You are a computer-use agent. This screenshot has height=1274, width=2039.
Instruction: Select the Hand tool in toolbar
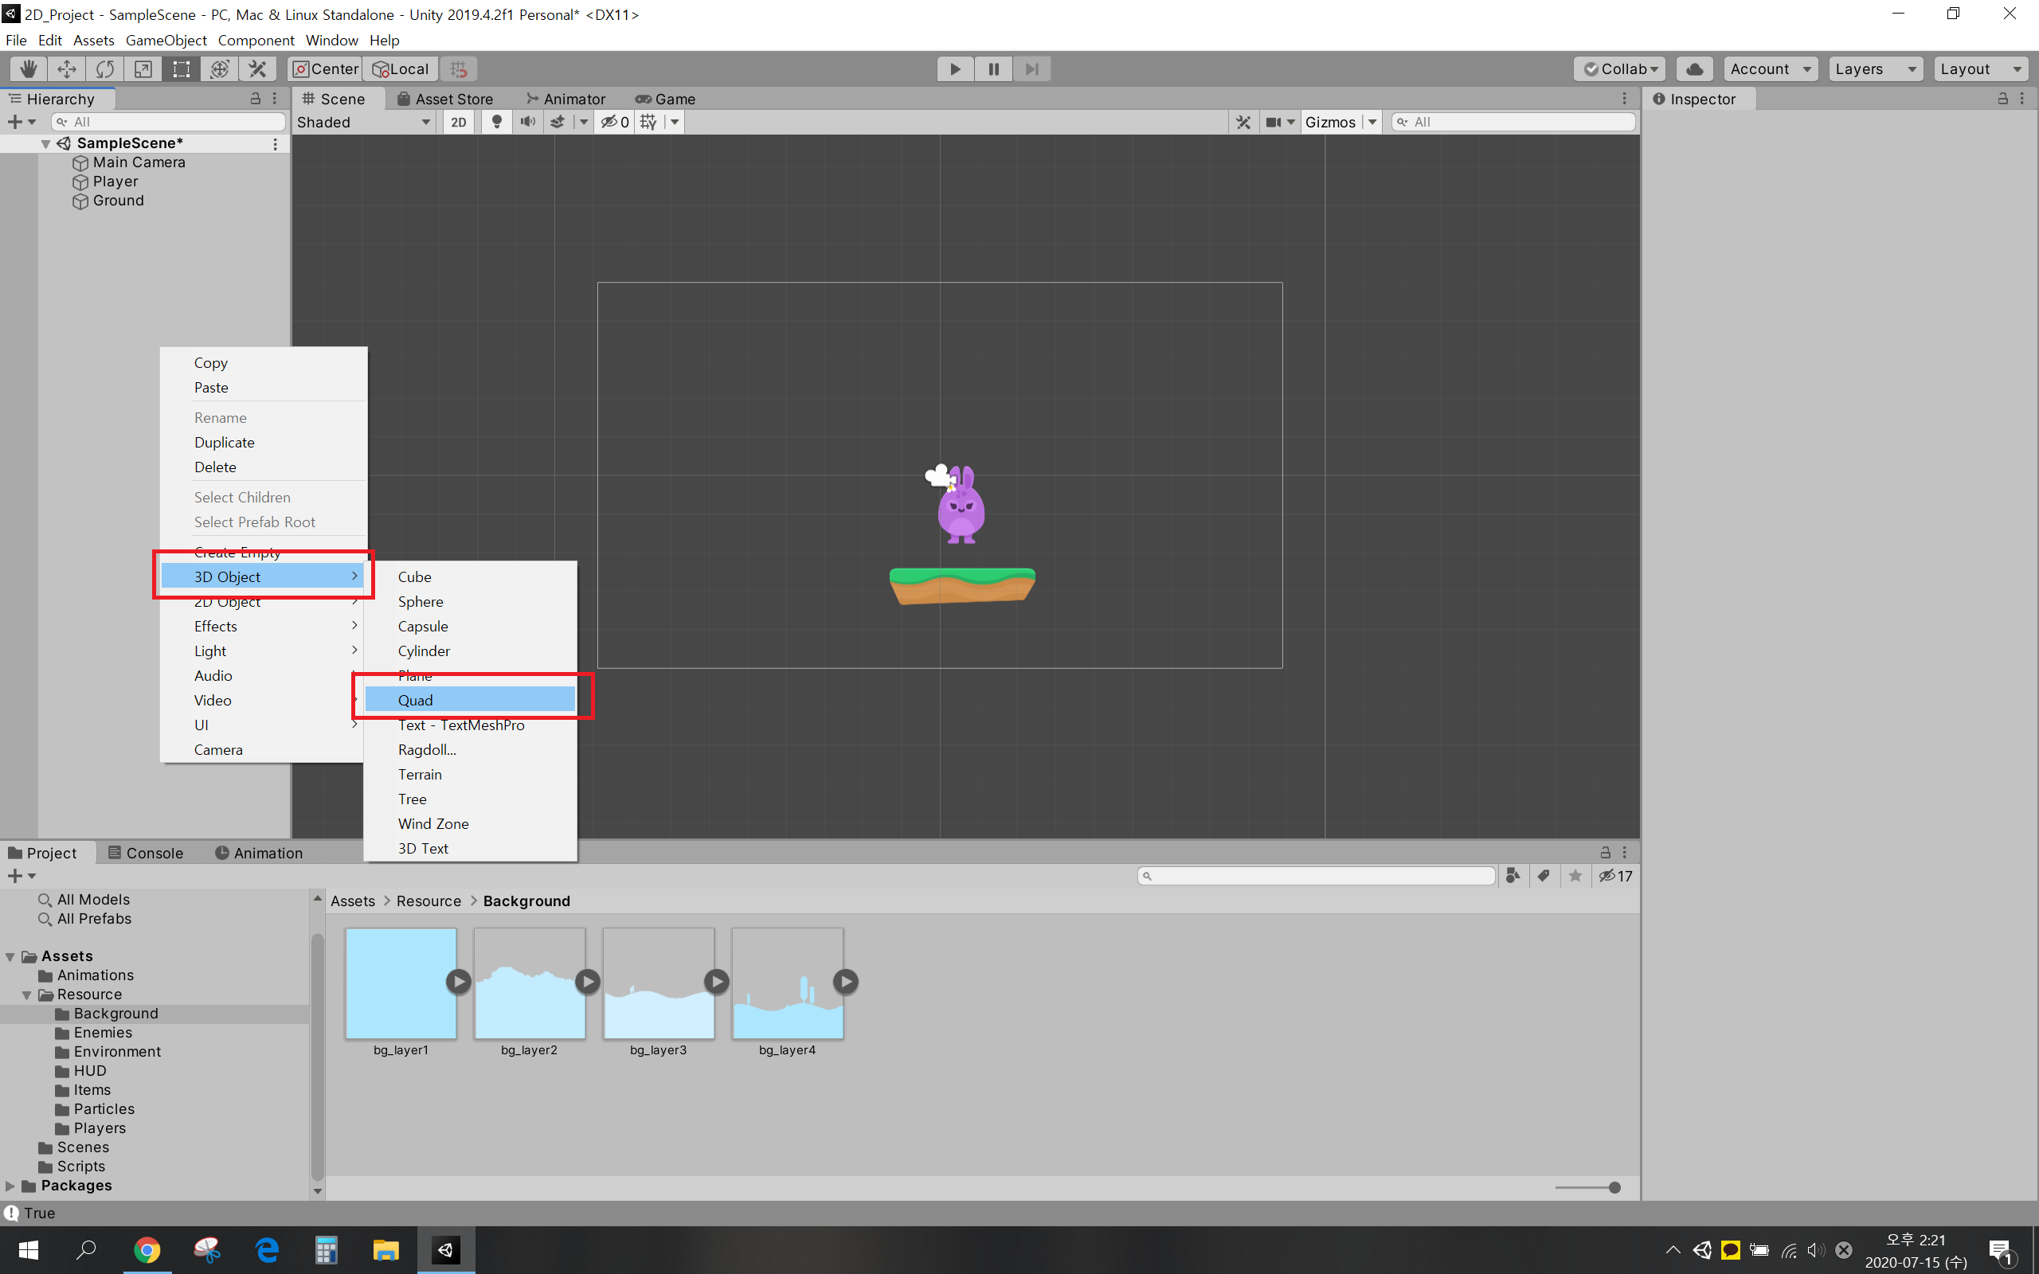(x=29, y=69)
